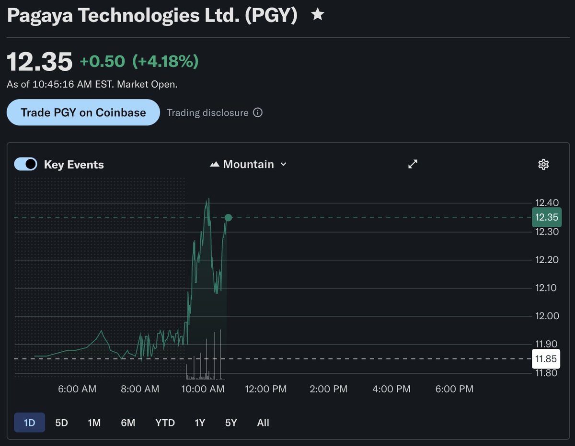Click the 12:00 PM time label
The width and height of the screenshot is (575, 446).
(266, 389)
